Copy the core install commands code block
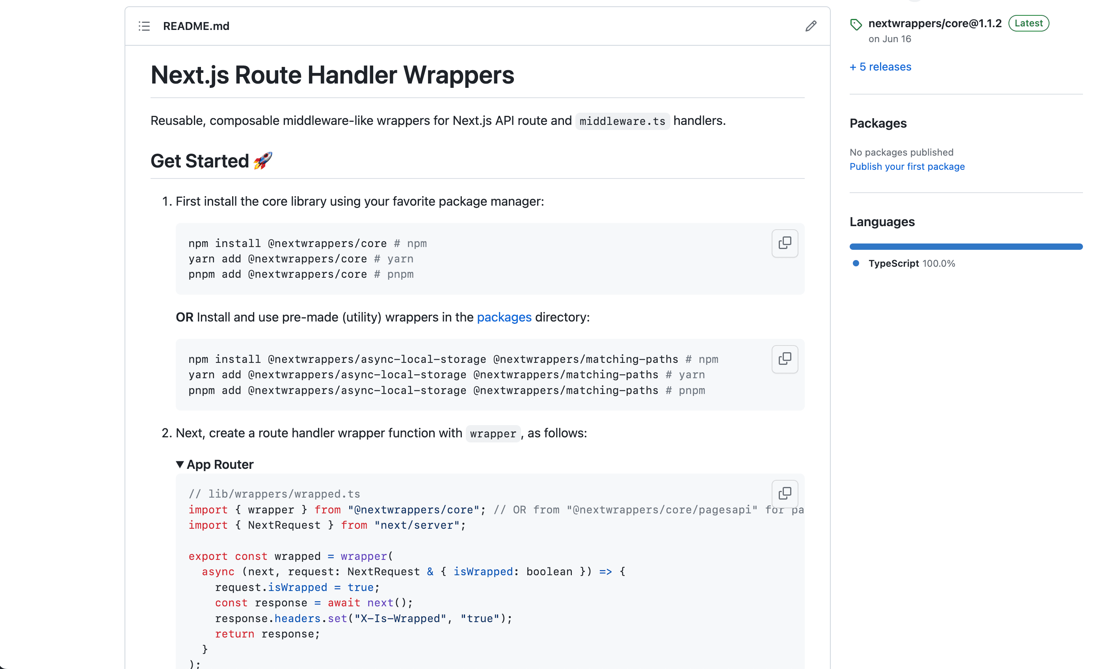 (x=785, y=243)
